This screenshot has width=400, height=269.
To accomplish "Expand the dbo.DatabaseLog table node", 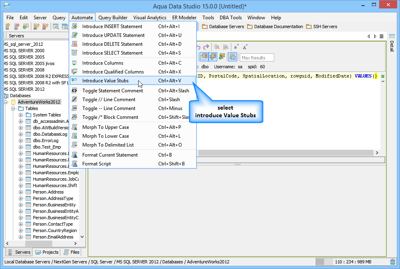I will 20,134.
